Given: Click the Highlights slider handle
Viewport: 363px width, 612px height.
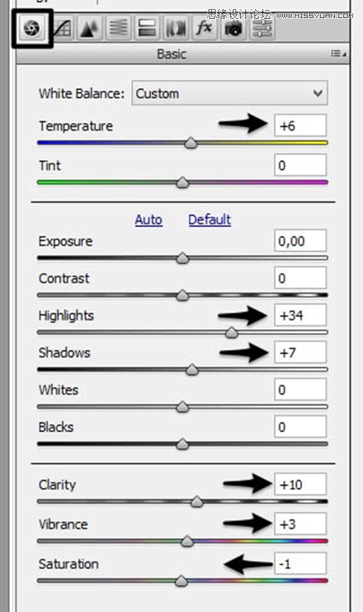Looking at the screenshot, I should coord(232,332).
